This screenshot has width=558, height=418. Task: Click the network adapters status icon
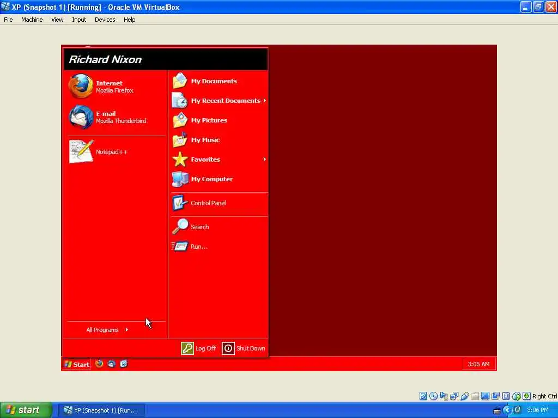click(x=454, y=396)
